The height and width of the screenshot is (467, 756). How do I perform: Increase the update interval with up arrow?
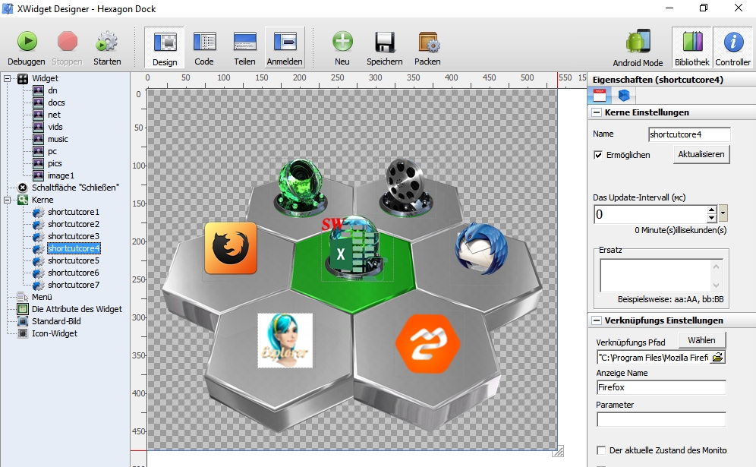712,210
